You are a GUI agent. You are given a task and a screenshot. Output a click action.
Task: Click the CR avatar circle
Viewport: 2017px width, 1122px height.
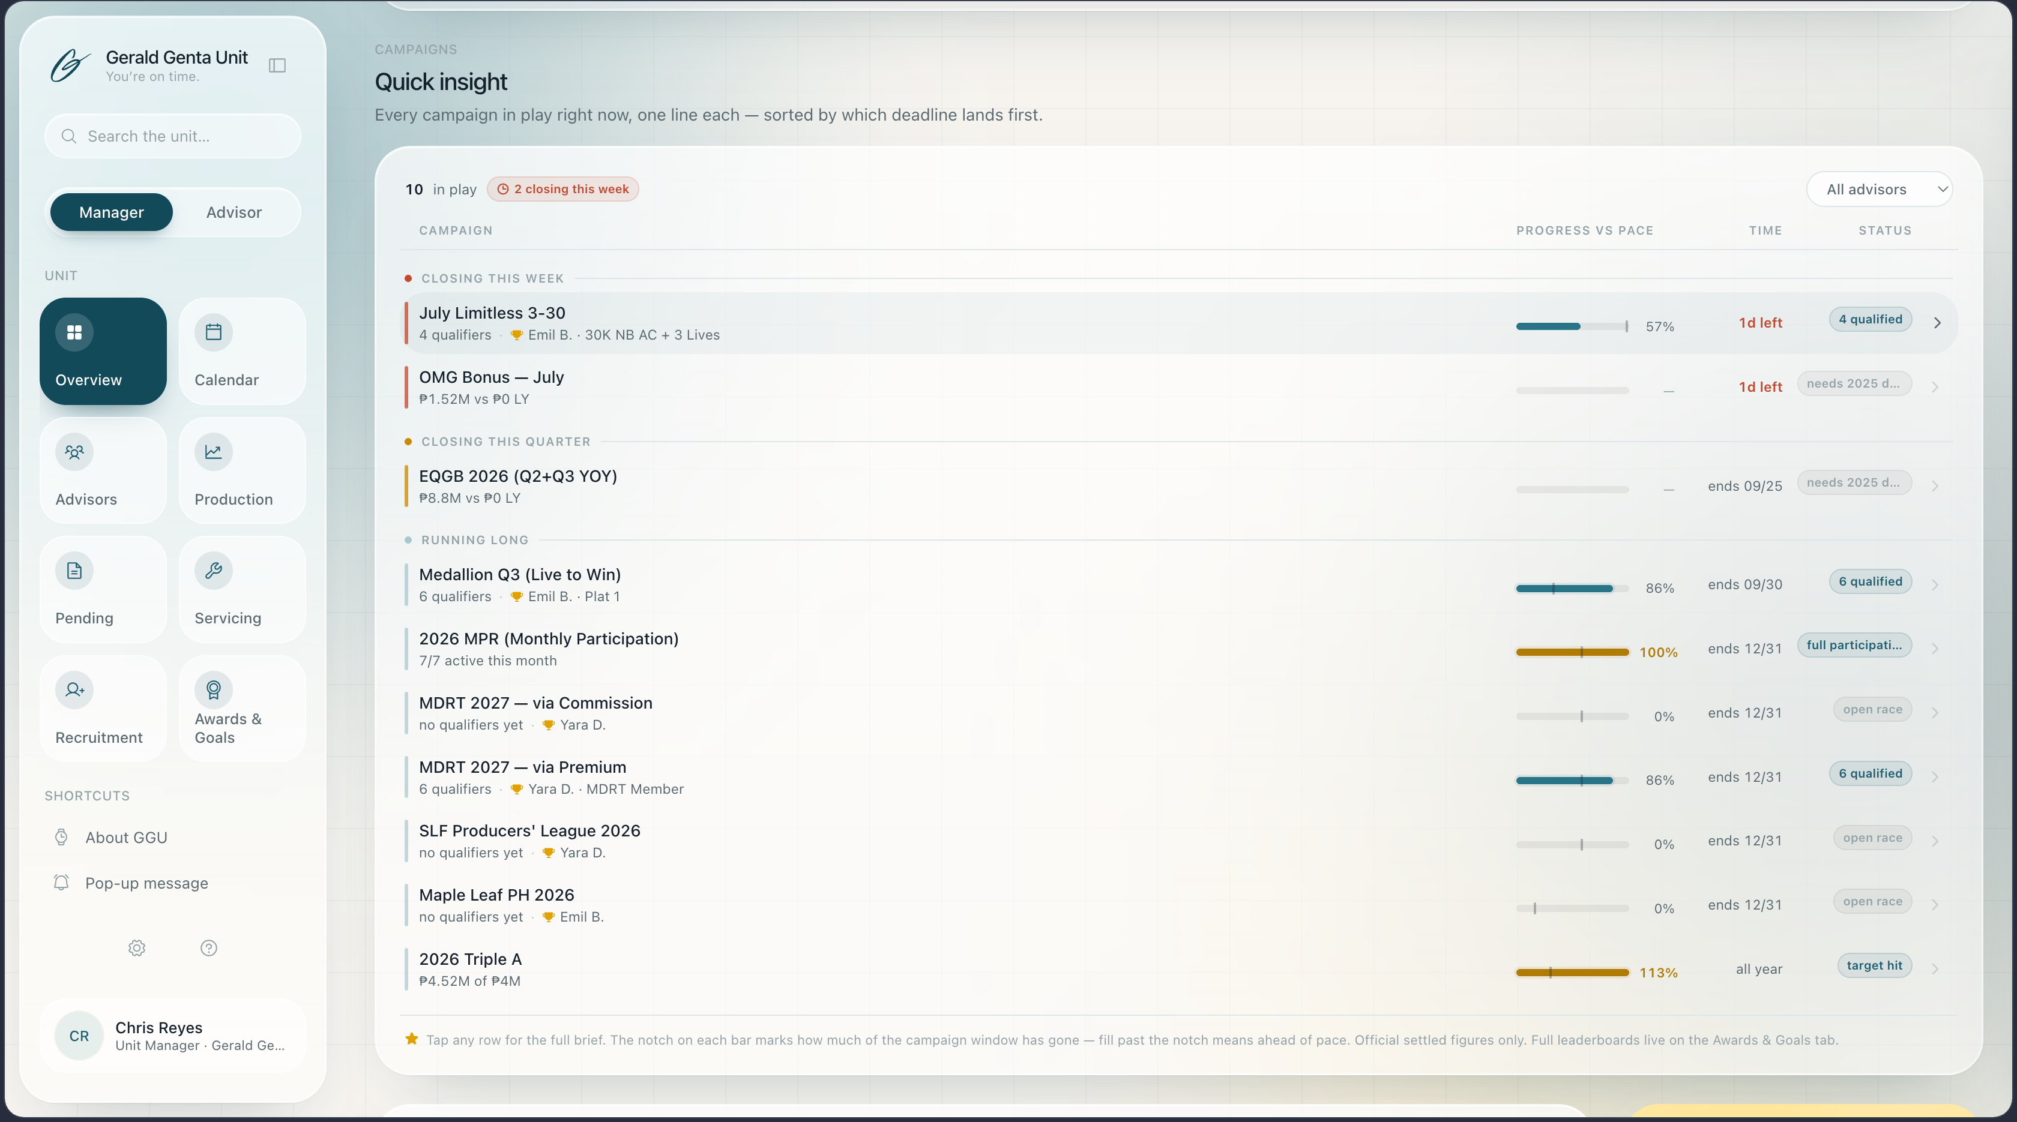click(79, 1036)
